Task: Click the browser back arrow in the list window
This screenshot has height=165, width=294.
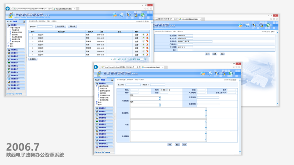Action: coord(7,8)
